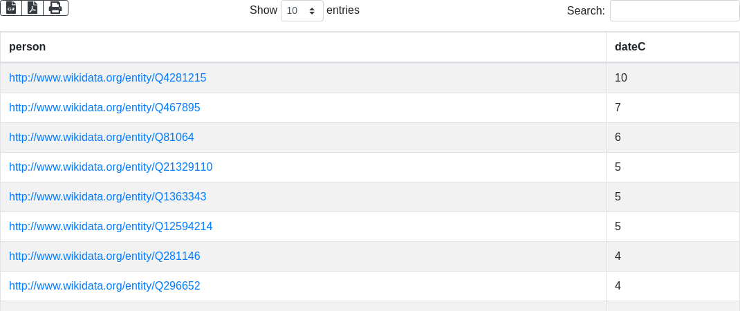Sort table by person column header

coord(303,47)
